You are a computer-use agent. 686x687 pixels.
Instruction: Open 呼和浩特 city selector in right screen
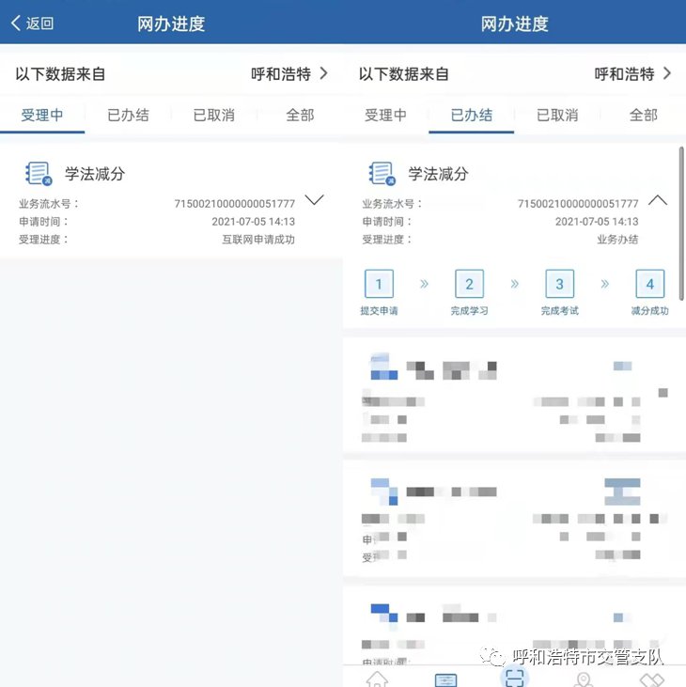pyautogui.click(x=632, y=73)
